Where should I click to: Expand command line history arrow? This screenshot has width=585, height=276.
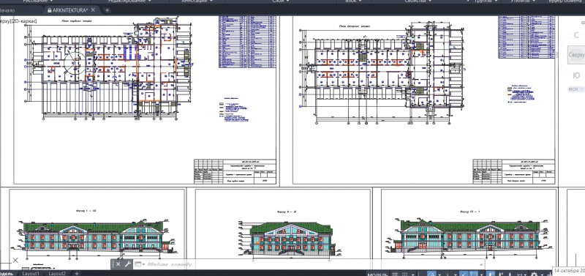[481, 264]
